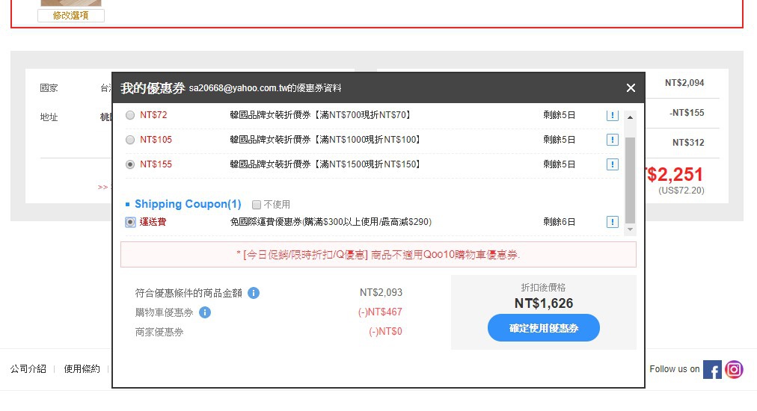Viewport: 757px width, 411px height.
Task: Toggle the 不使用 checkbox for Shipping Coupon
Action: (x=257, y=205)
